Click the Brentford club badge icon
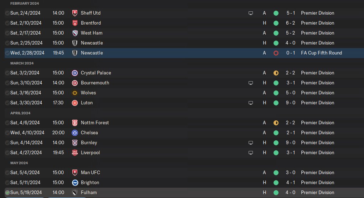The height and width of the screenshot is (198, 364). coord(75,23)
